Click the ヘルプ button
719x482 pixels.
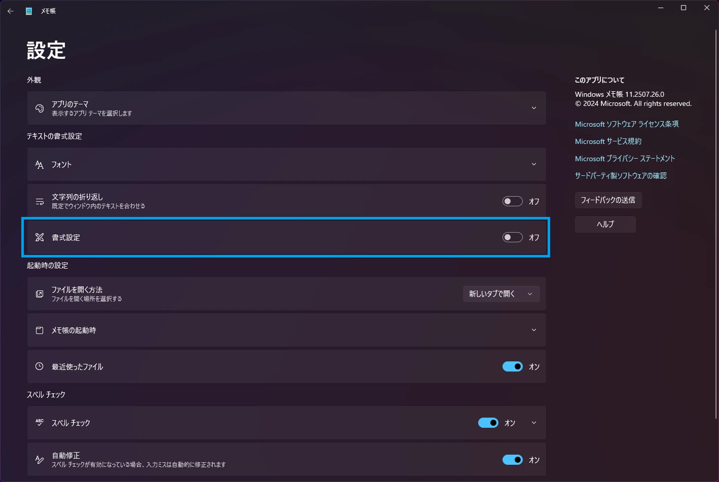[x=605, y=225]
